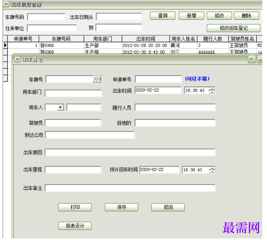Select 王驾驶员 cell in first row
The image size is (267, 240).
click(x=242, y=45)
